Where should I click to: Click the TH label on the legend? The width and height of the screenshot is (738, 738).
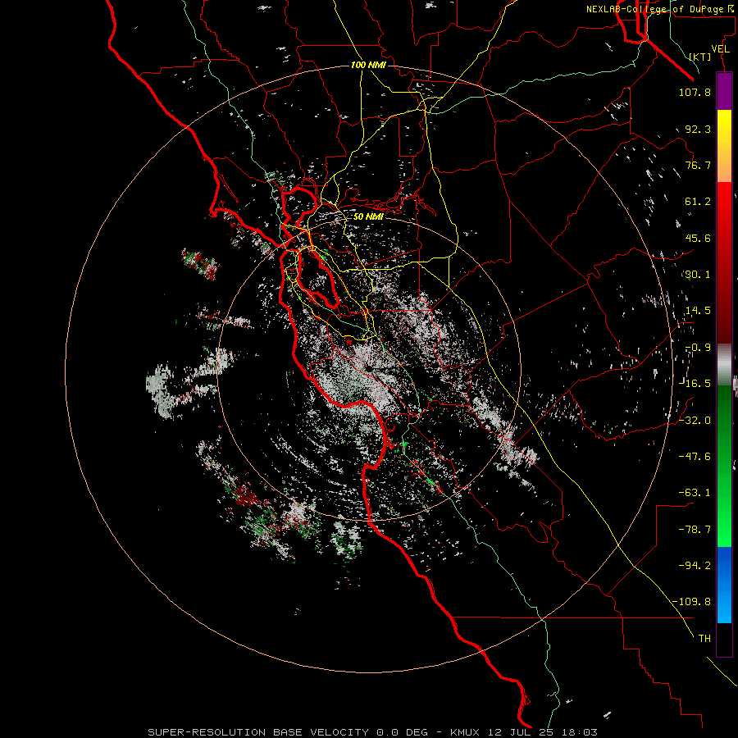[x=704, y=639]
